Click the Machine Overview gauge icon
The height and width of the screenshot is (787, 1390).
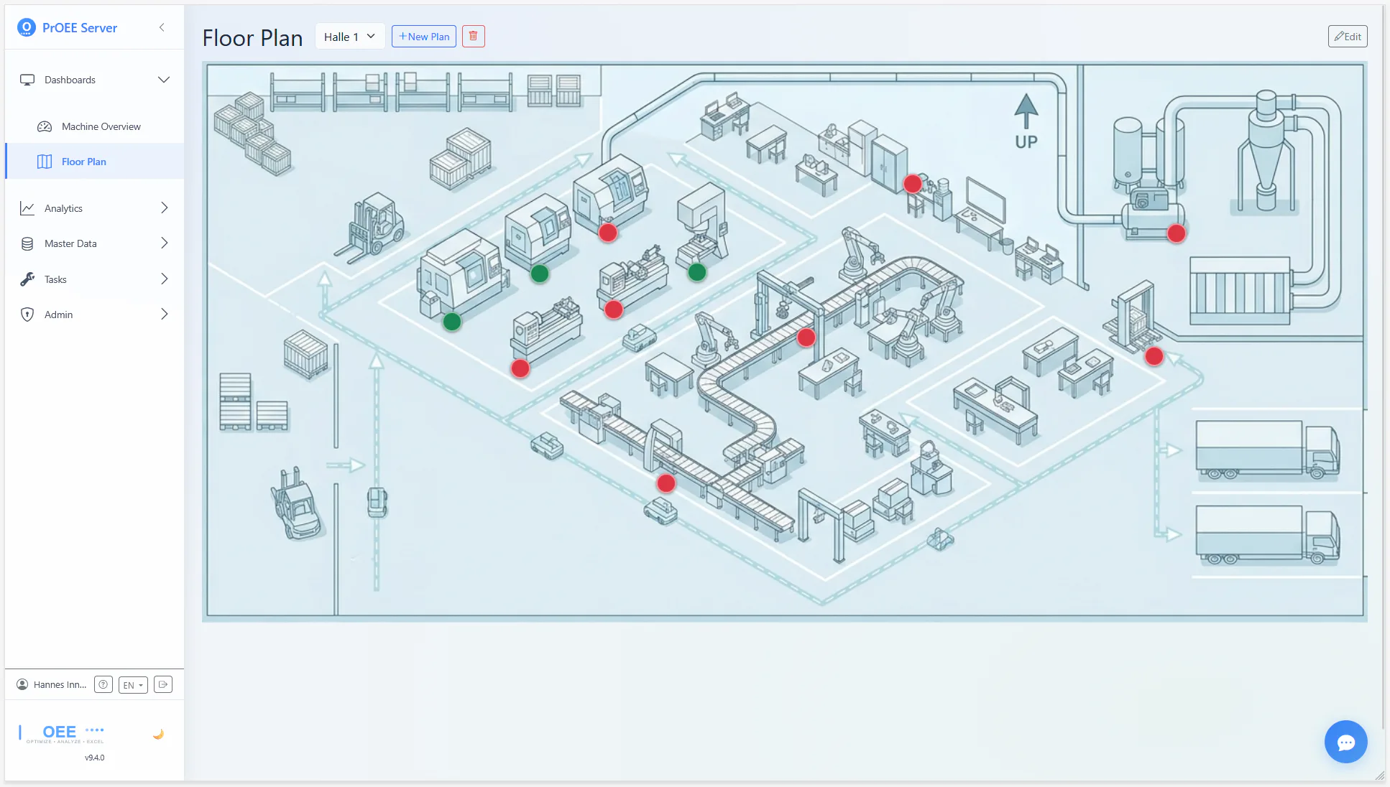tap(45, 126)
